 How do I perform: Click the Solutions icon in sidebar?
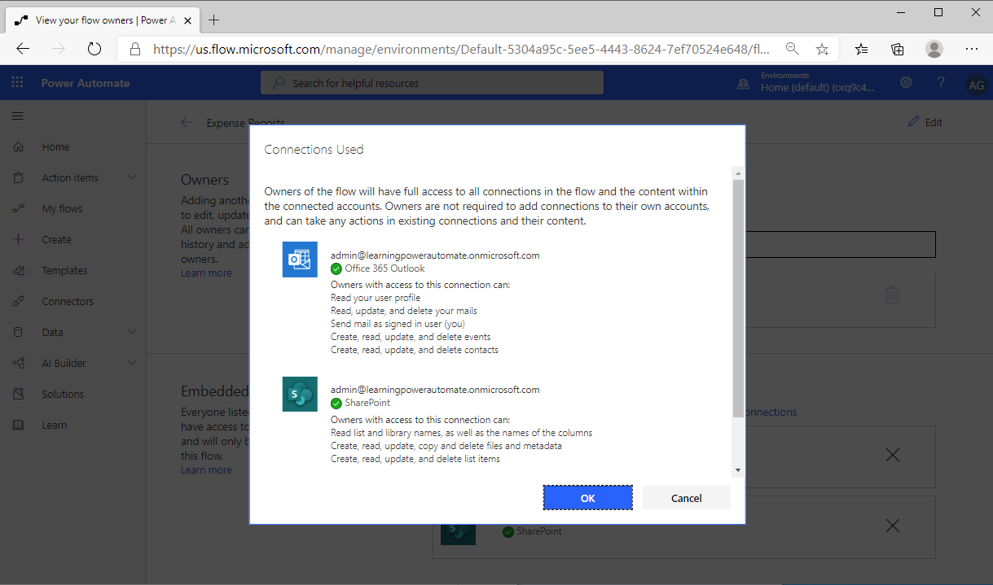18,394
